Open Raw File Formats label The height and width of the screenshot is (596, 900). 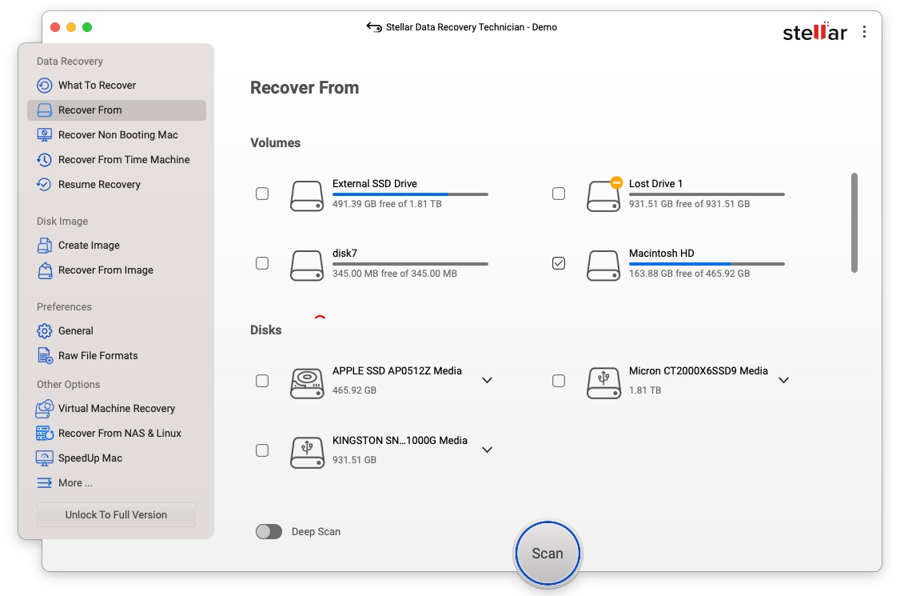(98, 356)
